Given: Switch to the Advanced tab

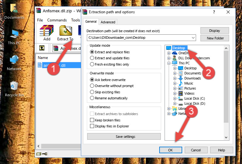Looking at the screenshot, I should coord(108,22).
